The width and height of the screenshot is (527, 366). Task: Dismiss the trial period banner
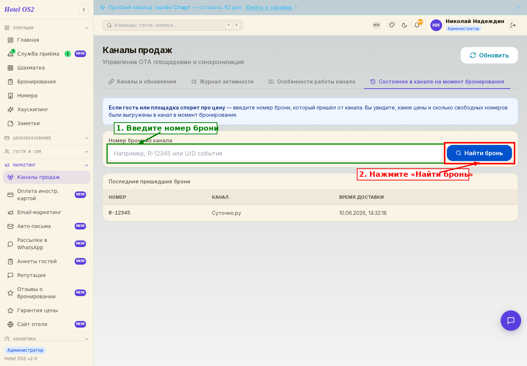tap(519, 7)
